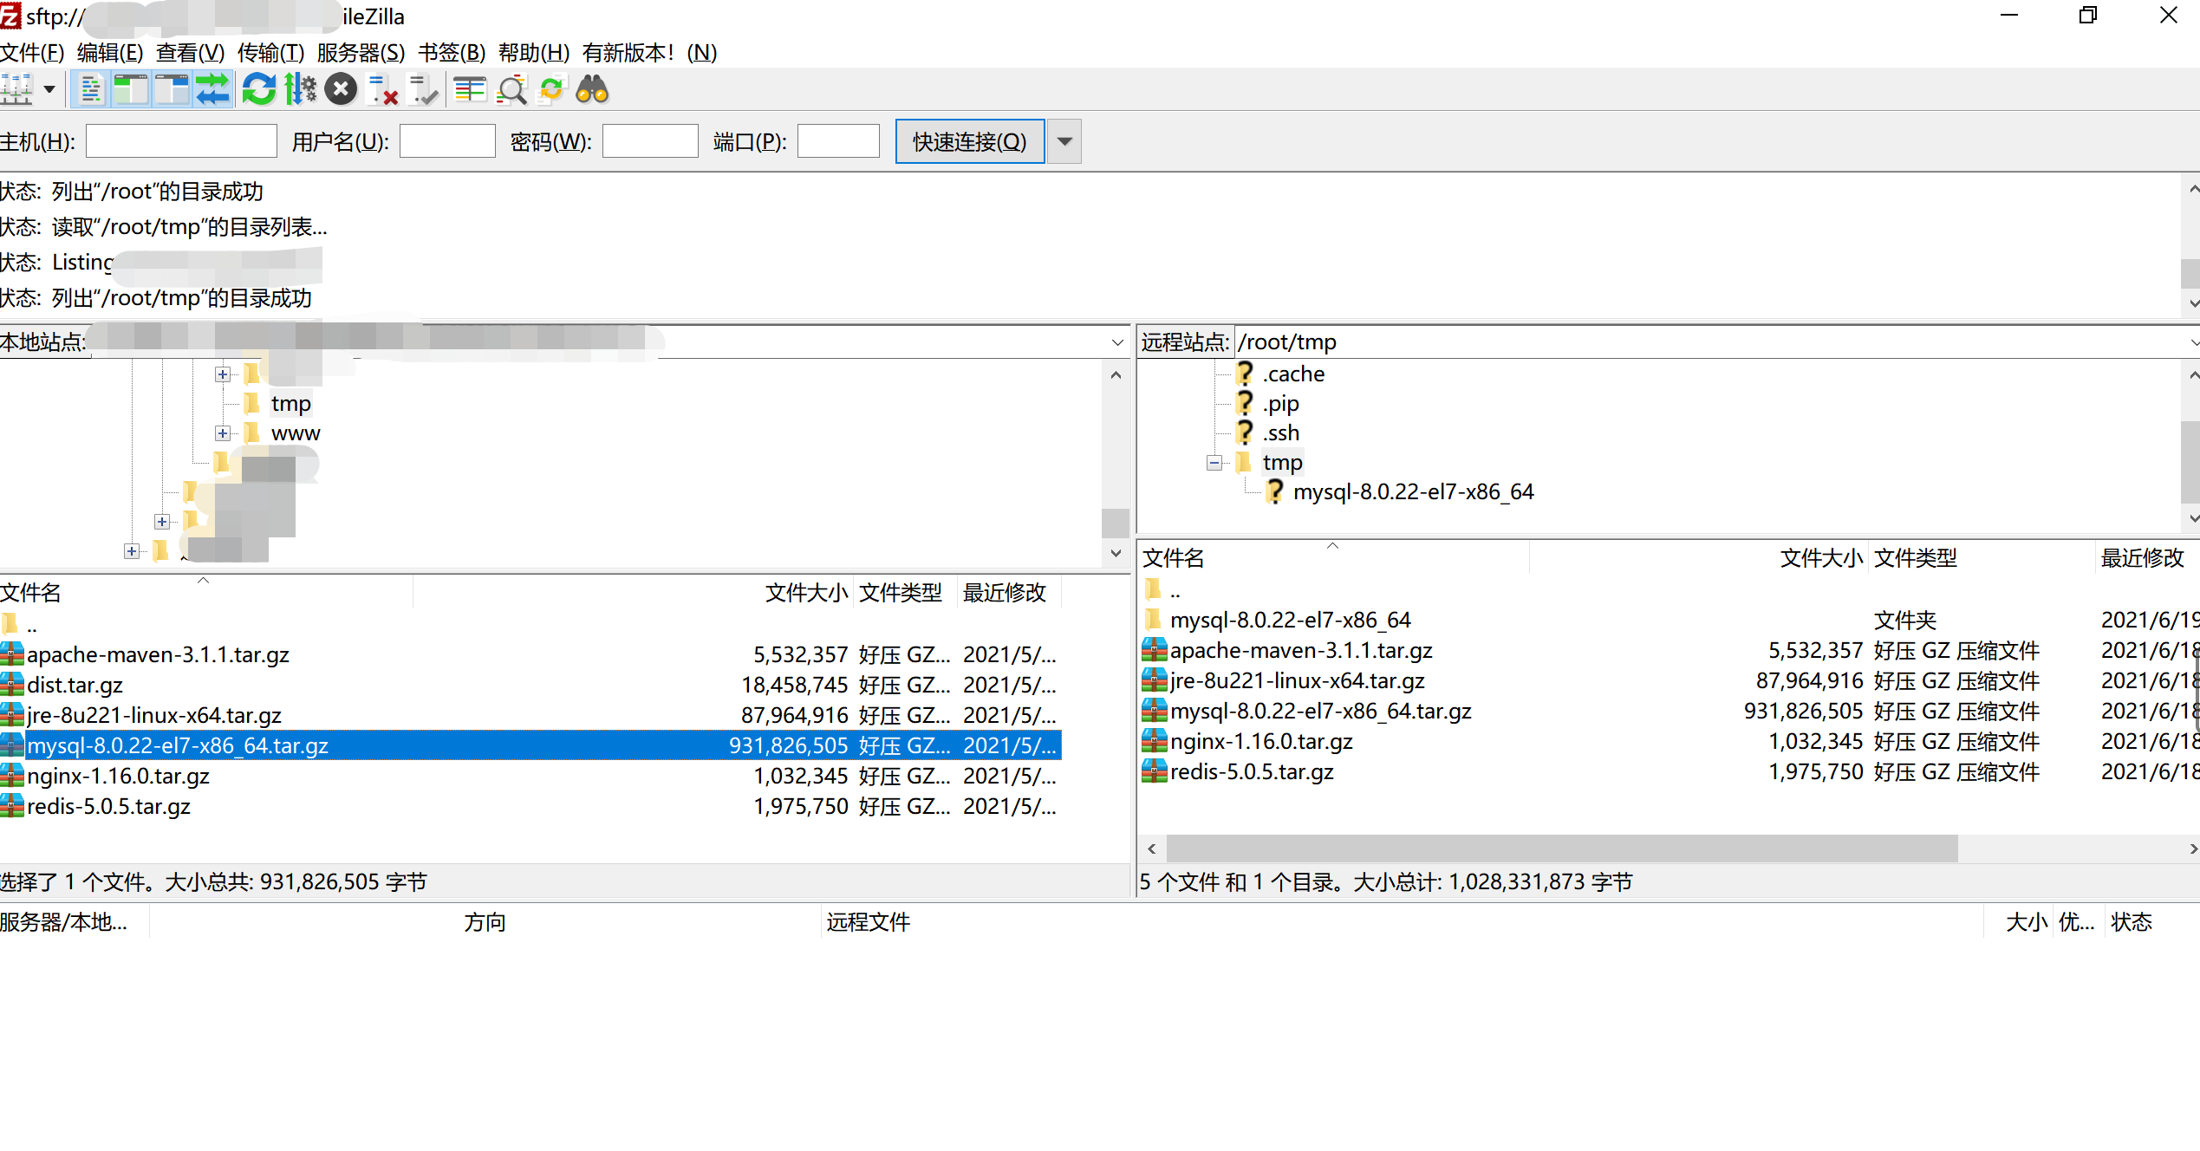Open the Quickconnect history dropdown arrow
The width and height of the screenshot is (2200, 1151).
coord(1064,141)
